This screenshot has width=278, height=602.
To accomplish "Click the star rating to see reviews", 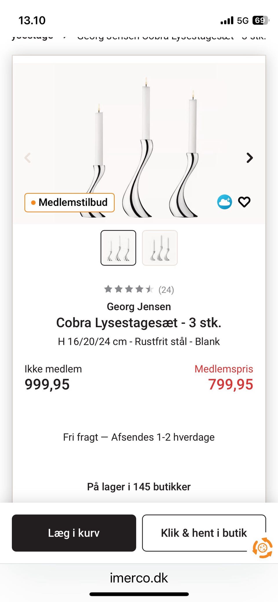I will [128, 289].
